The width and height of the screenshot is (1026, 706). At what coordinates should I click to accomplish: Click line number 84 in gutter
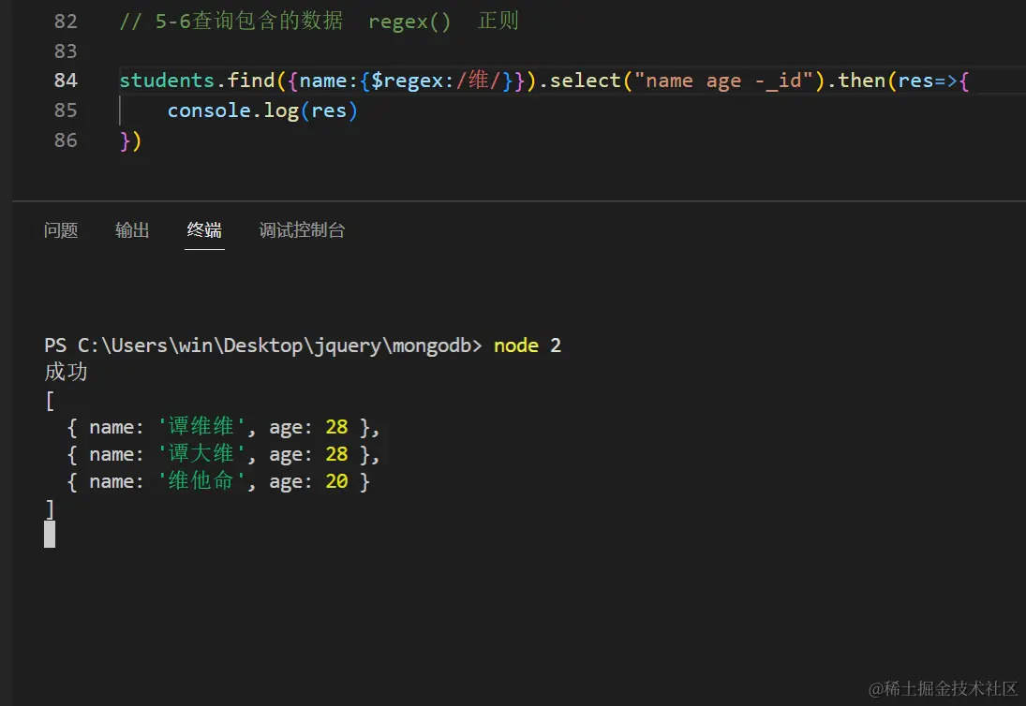point(66,81)
